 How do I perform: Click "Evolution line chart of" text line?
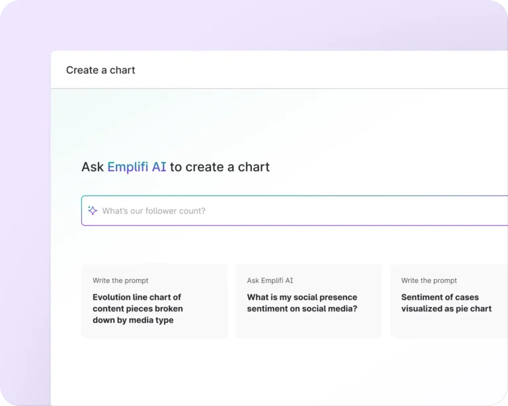(137, 297)
